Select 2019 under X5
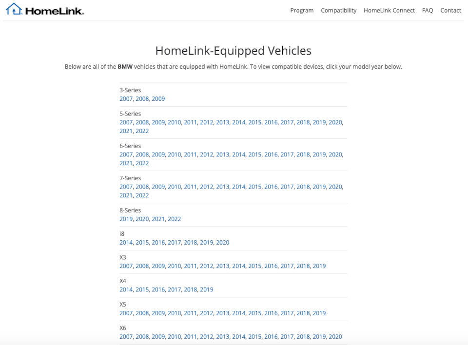This screenshot has height=345, width=468. click(x=319, y=313)
